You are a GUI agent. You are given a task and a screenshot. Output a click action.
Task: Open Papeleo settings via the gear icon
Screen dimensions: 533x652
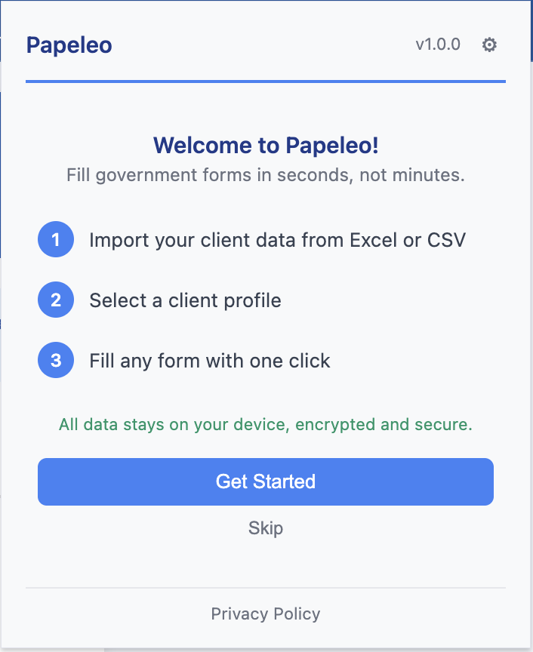[489, 45]
